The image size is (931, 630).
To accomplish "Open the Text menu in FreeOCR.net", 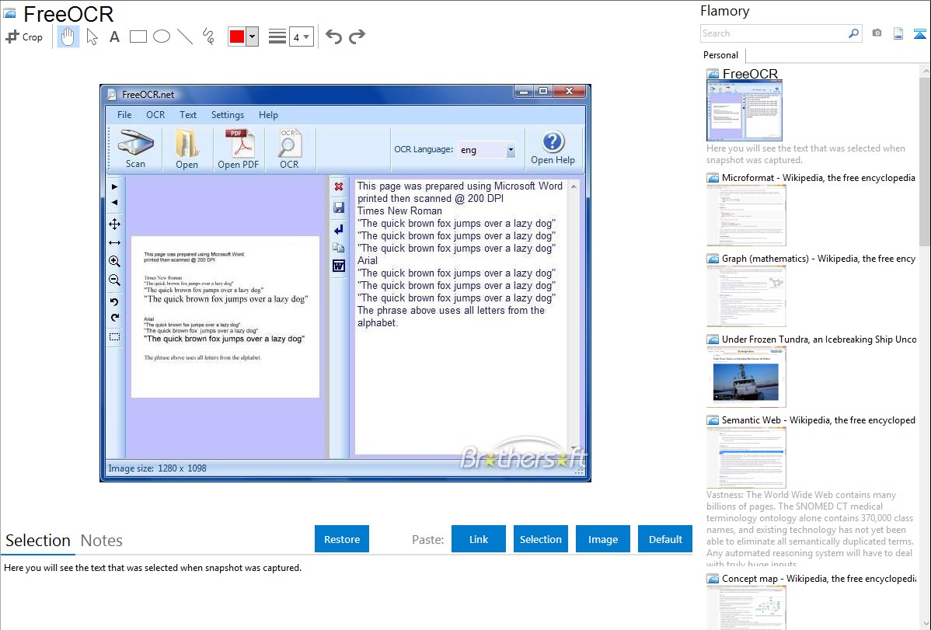I will (x=188, y=115).
